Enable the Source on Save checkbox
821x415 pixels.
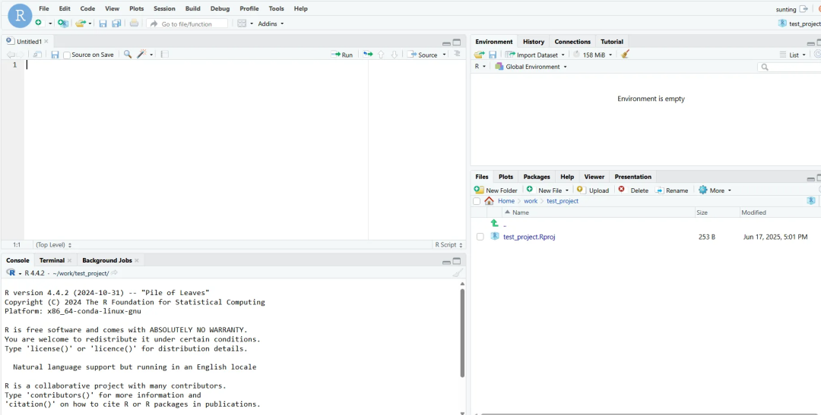(67, 55)
